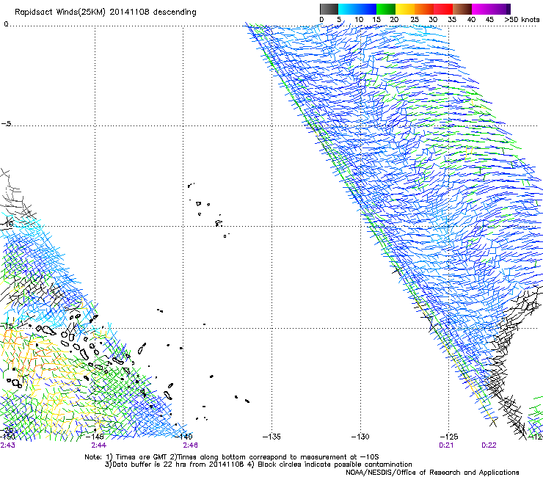543x477 pixels.
Task: Click the note line starting 'Note: 1) Times are GMT'
Action: [x=232, y=457]
